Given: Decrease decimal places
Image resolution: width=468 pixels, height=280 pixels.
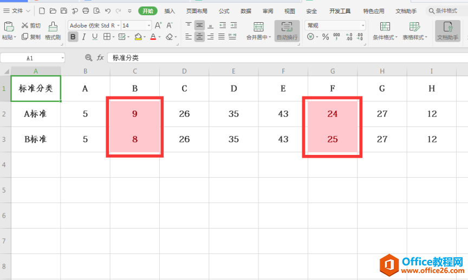Looking at the screenshot, I should [360, 37].
